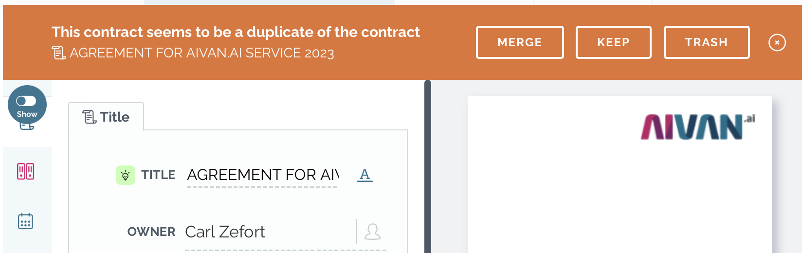Click the contract scroll icon in banner

pyautogui.click(x=59, y=53)
